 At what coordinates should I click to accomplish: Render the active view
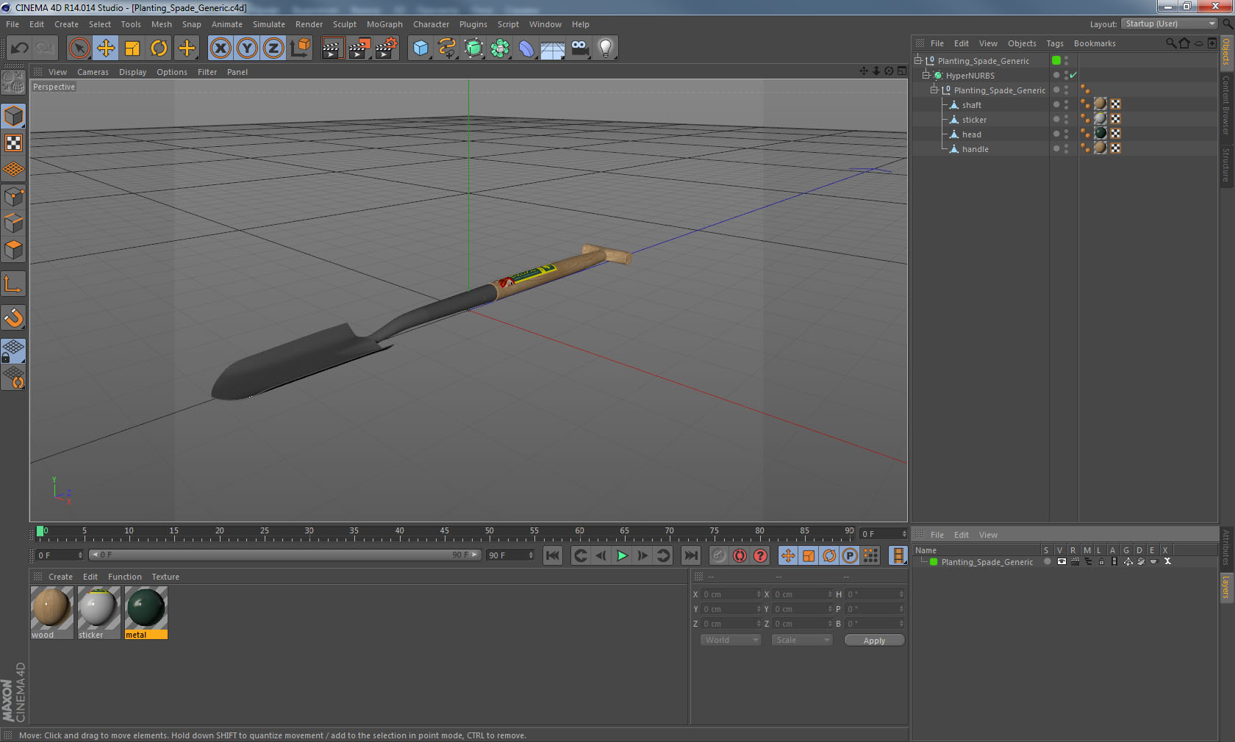(332, 48)
